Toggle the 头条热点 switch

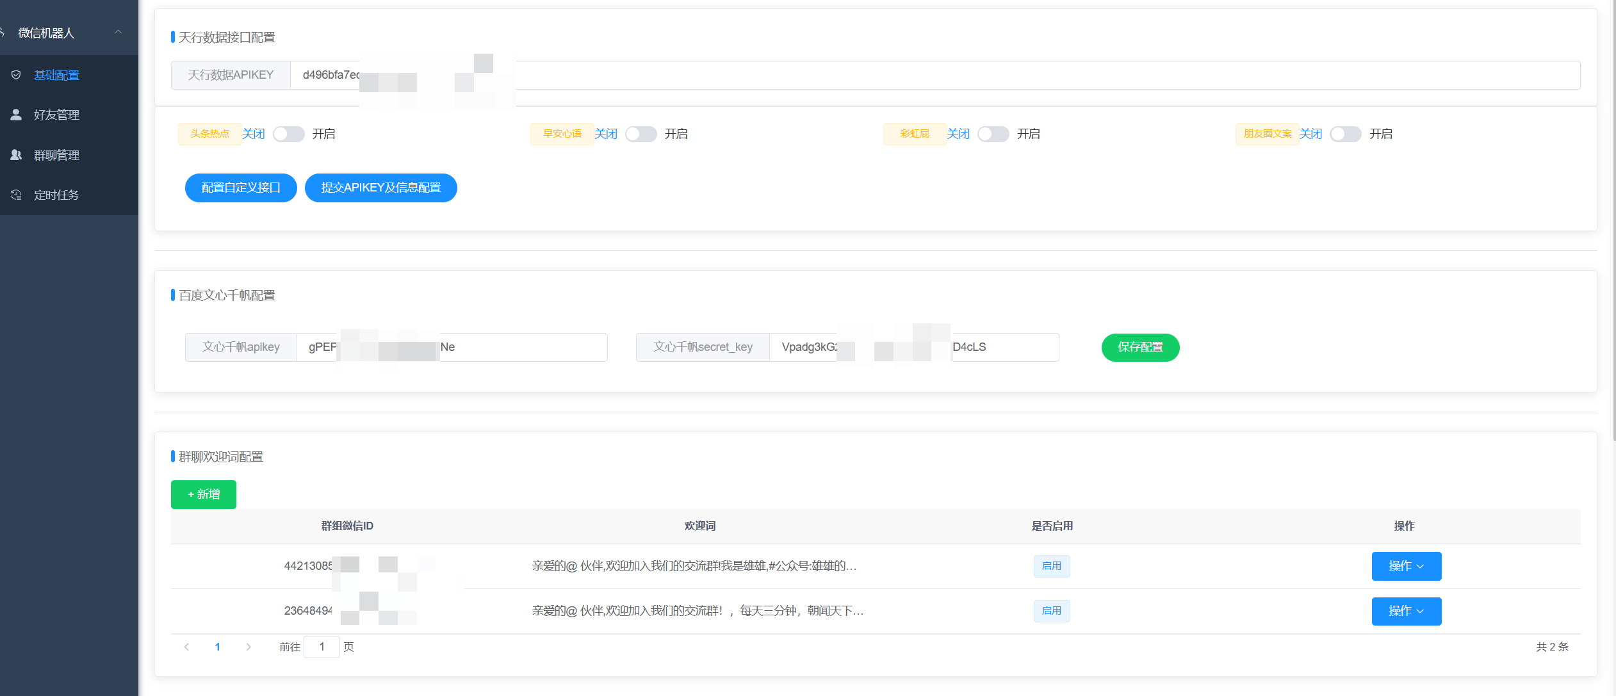[x=288, y=134]
